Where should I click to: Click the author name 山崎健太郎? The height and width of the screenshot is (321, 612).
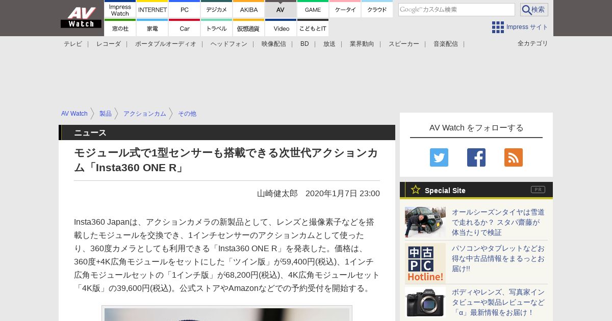point(277,194)
